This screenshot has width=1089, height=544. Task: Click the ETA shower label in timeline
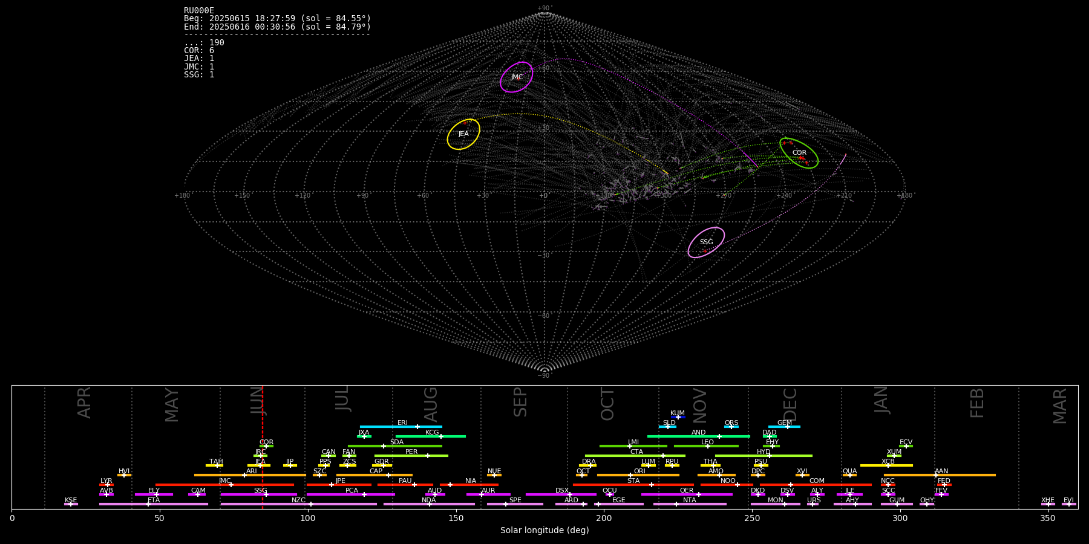point(154,500)
